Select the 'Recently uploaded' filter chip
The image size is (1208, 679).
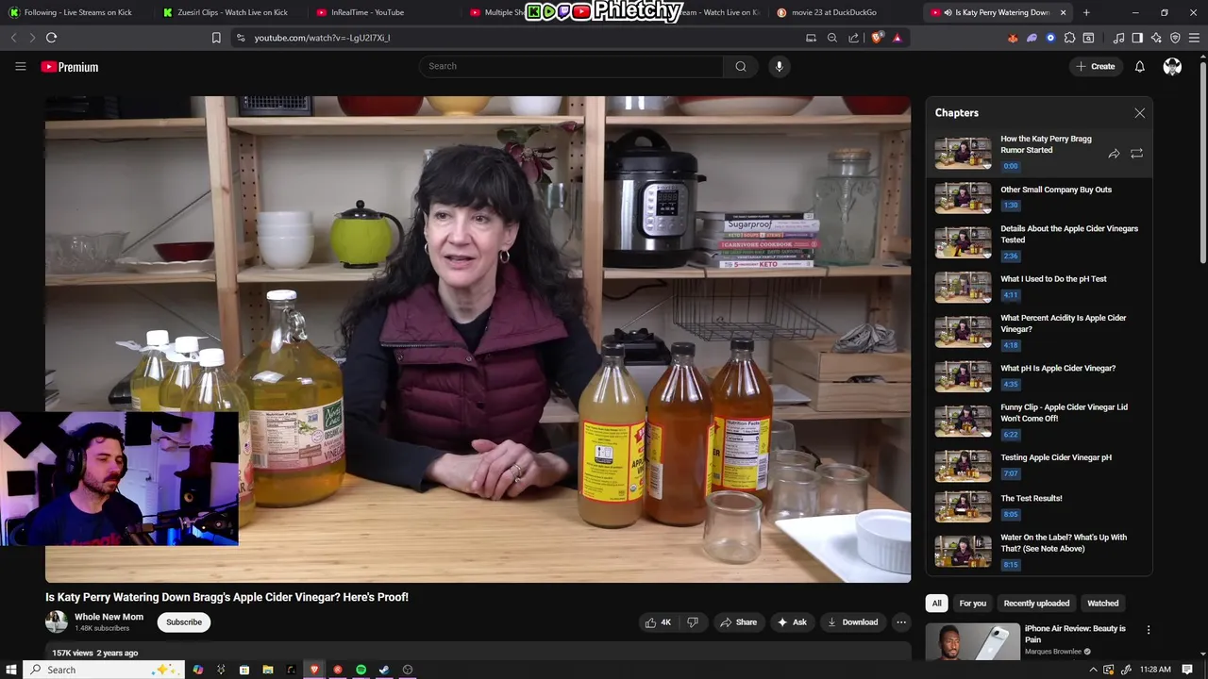[1036, 604]
